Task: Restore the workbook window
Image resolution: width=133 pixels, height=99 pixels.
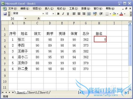Action: click(126, 8)
